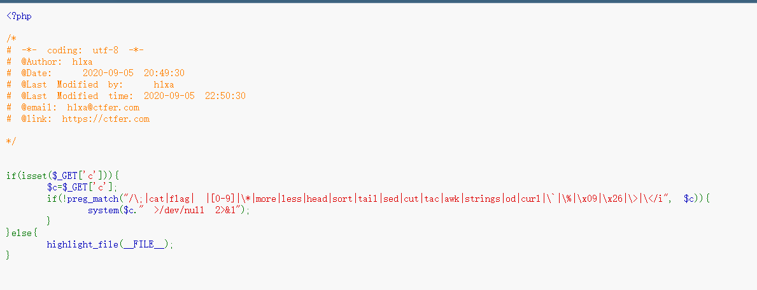This screenshot has height=290, width=757.
Task: Click the h1xa@ctfer.com email text
Action: coord(103,107)
